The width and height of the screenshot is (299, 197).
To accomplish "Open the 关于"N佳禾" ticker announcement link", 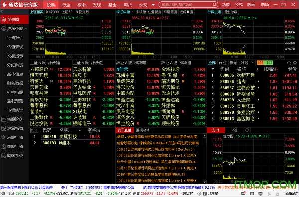I will [x=98, y=187].
